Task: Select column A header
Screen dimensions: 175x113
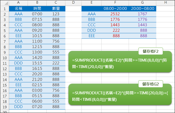Action: (18, 3)
